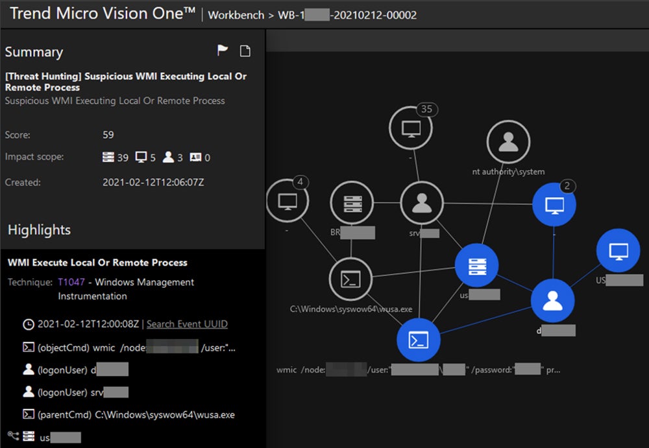649x448 pixels.
Task: Click the C:\Windows\syswow64\wusa.exe process node
Action: coord(351,279)
